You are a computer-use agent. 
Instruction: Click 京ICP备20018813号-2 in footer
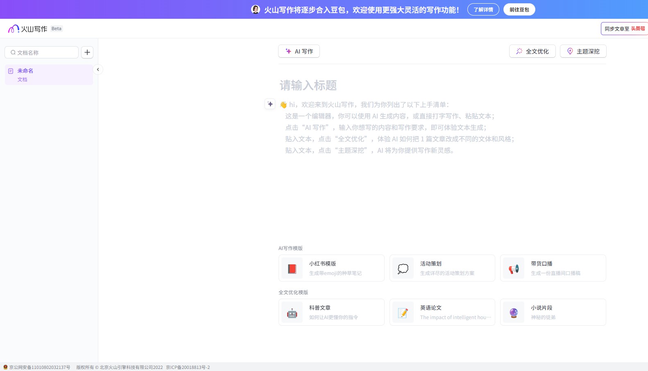tap(188, 367)
